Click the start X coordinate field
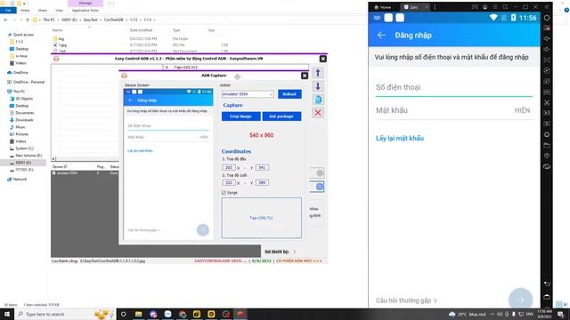Viewport: 570px width, 320px height. tap(229, 168)
